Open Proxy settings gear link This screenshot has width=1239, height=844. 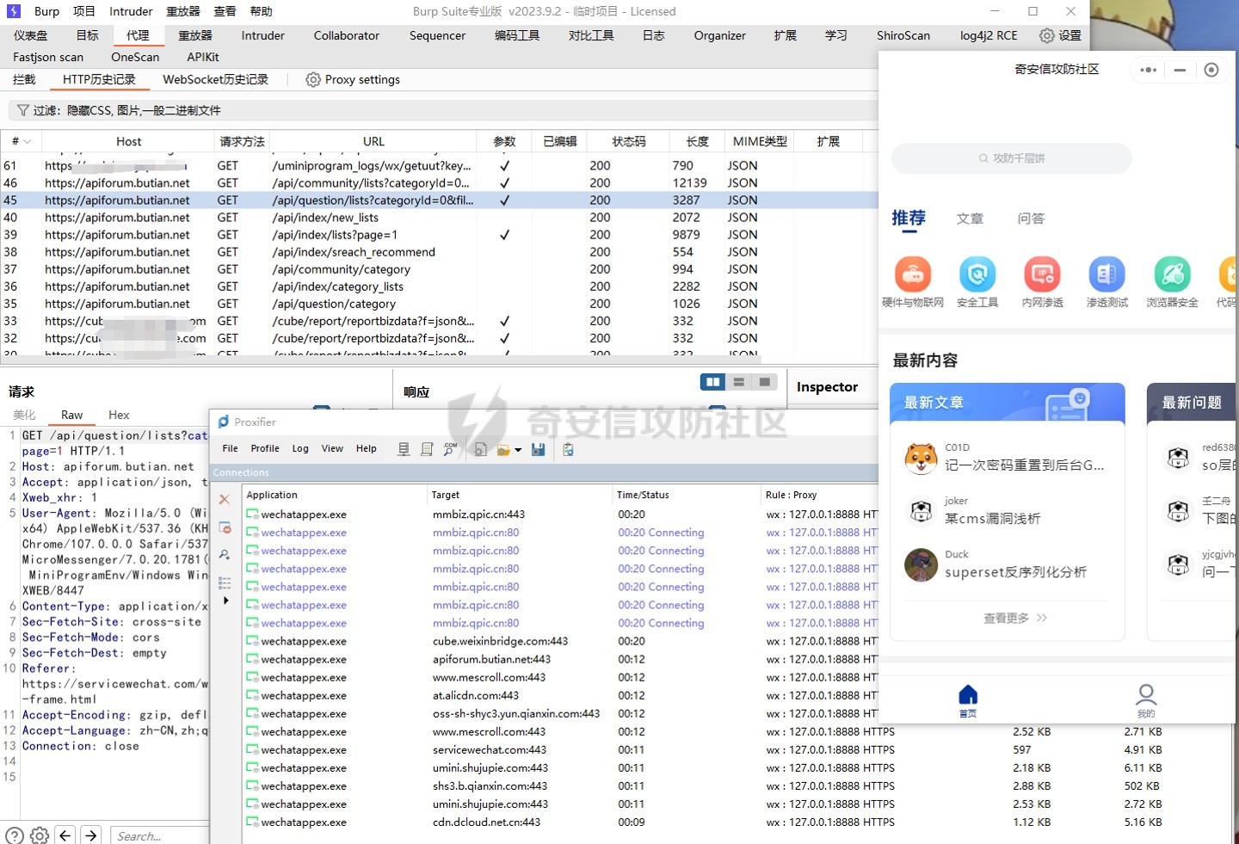354,79
